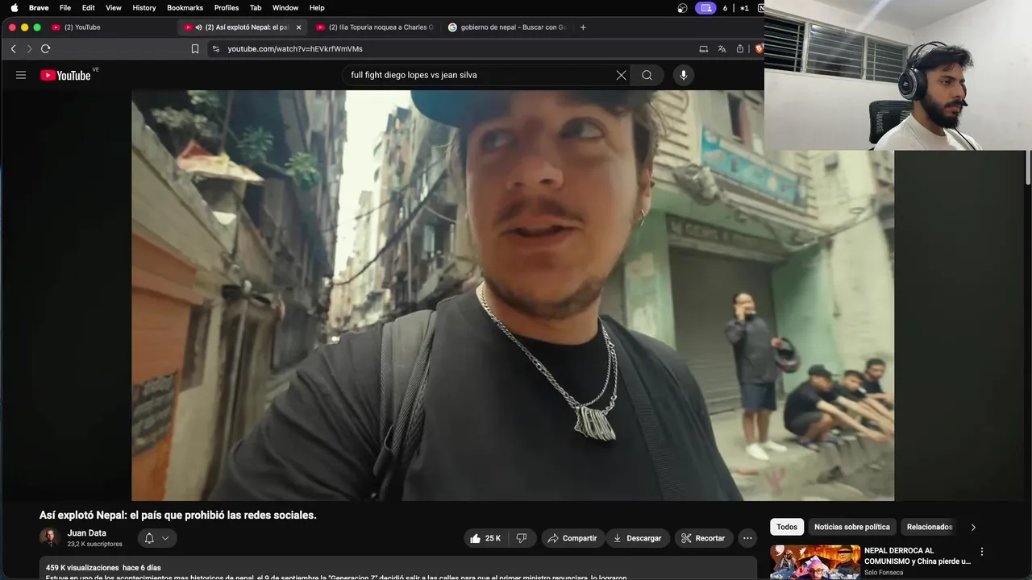Clear the YouTube search query
The image size is (1032, 580).
click(x=621, y=75)
